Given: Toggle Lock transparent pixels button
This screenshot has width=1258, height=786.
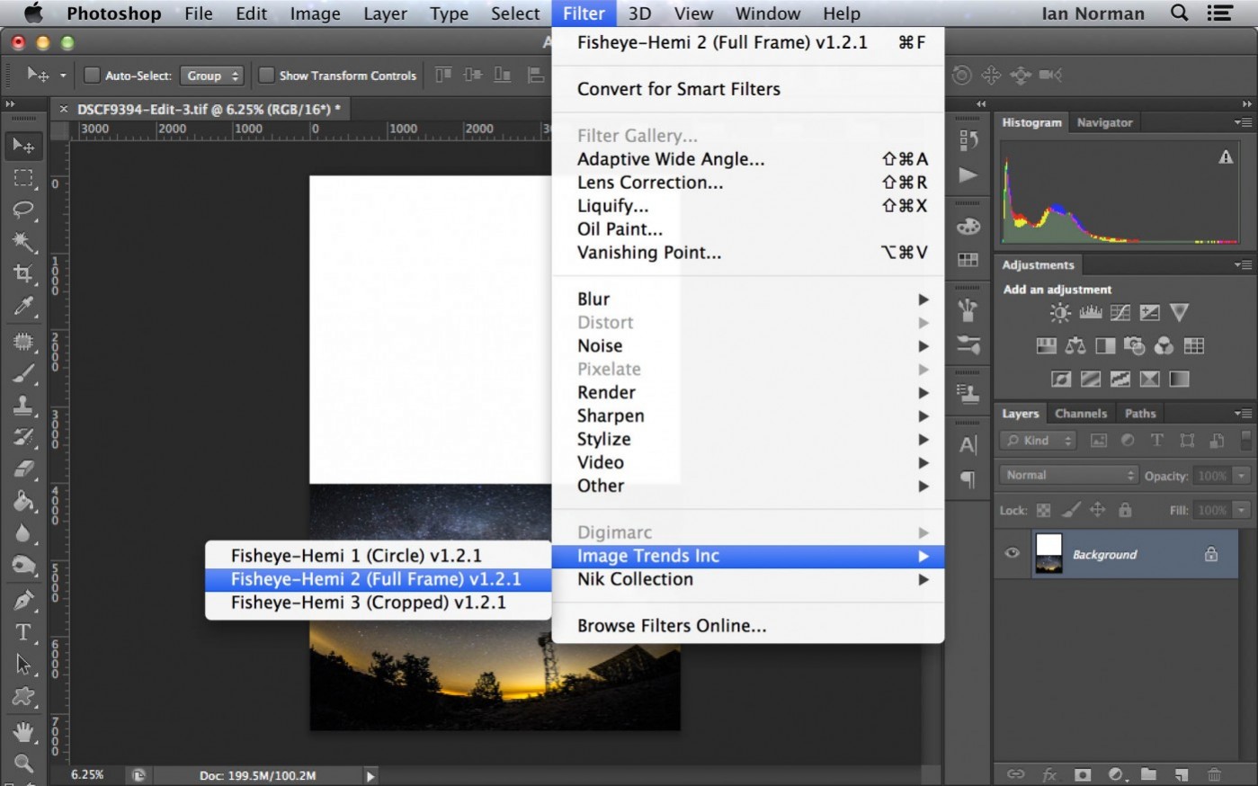Looking at the screenshot, I should 1043,510.
